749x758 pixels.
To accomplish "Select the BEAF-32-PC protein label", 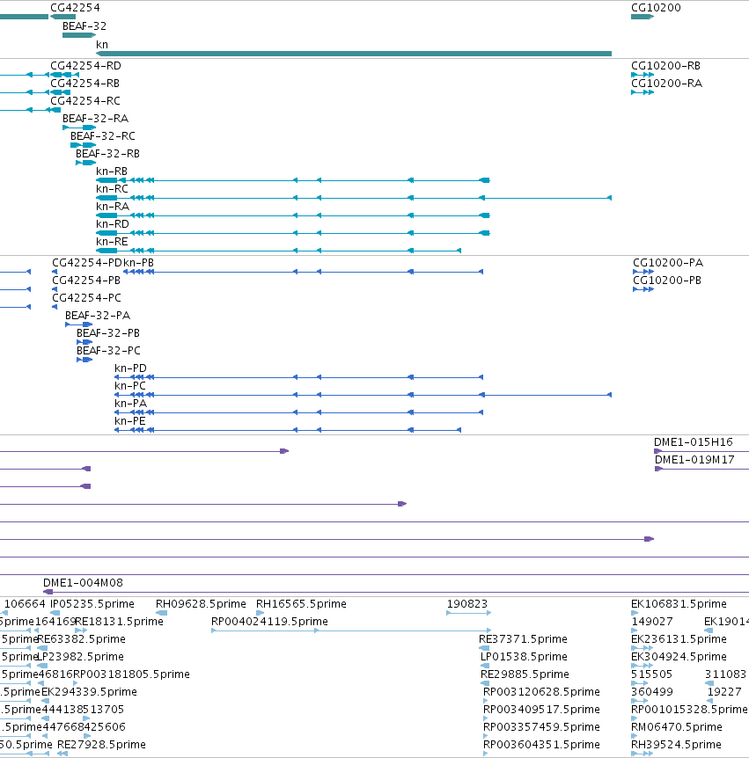I will (108, 350).
